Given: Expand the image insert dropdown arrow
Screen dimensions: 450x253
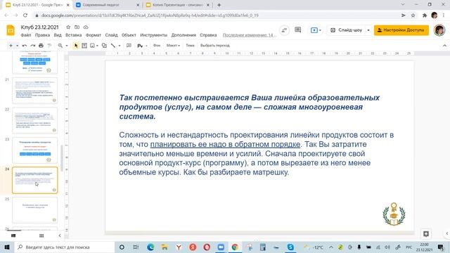Looking at the screenshot, I should (x=97, y=46).
